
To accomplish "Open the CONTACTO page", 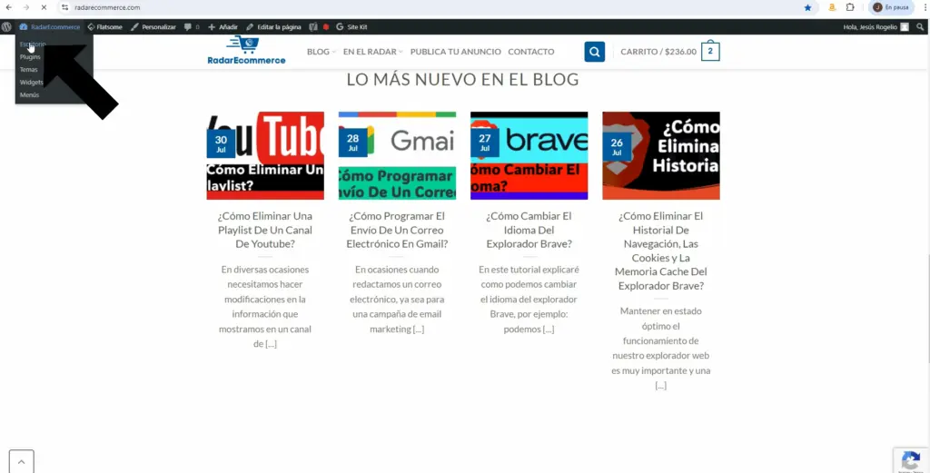I will coord(530,52).
